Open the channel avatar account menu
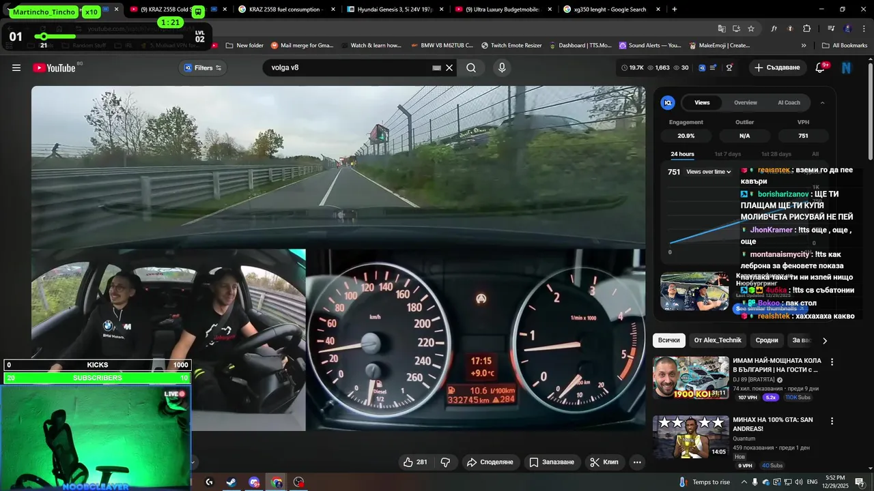Viewport: 874px width, 491px height. [847, 68]
